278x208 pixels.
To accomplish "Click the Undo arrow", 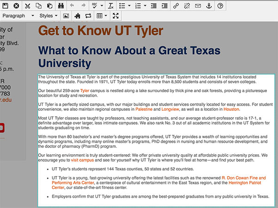I will click(x=72, y=6).
